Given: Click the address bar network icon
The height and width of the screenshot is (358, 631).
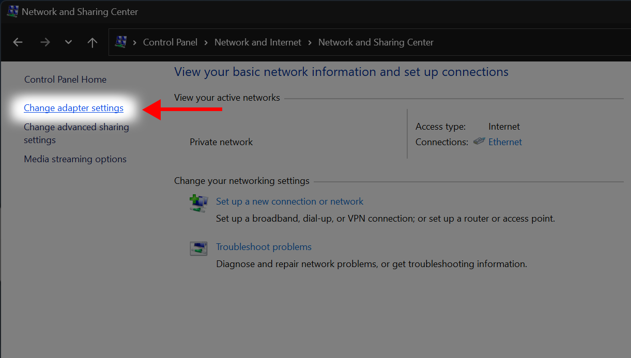Looking at the screenshot, I should tap(121, 42).
